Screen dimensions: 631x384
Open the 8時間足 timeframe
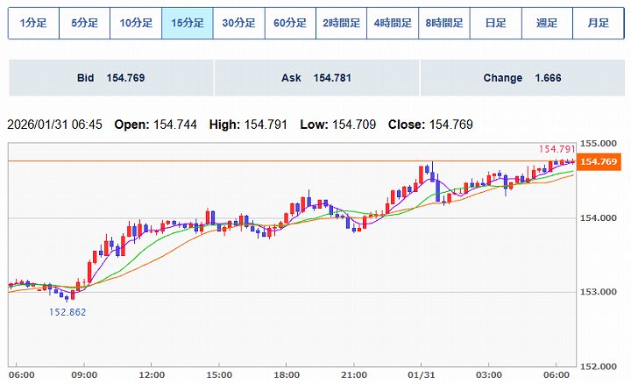click(444, 24)
